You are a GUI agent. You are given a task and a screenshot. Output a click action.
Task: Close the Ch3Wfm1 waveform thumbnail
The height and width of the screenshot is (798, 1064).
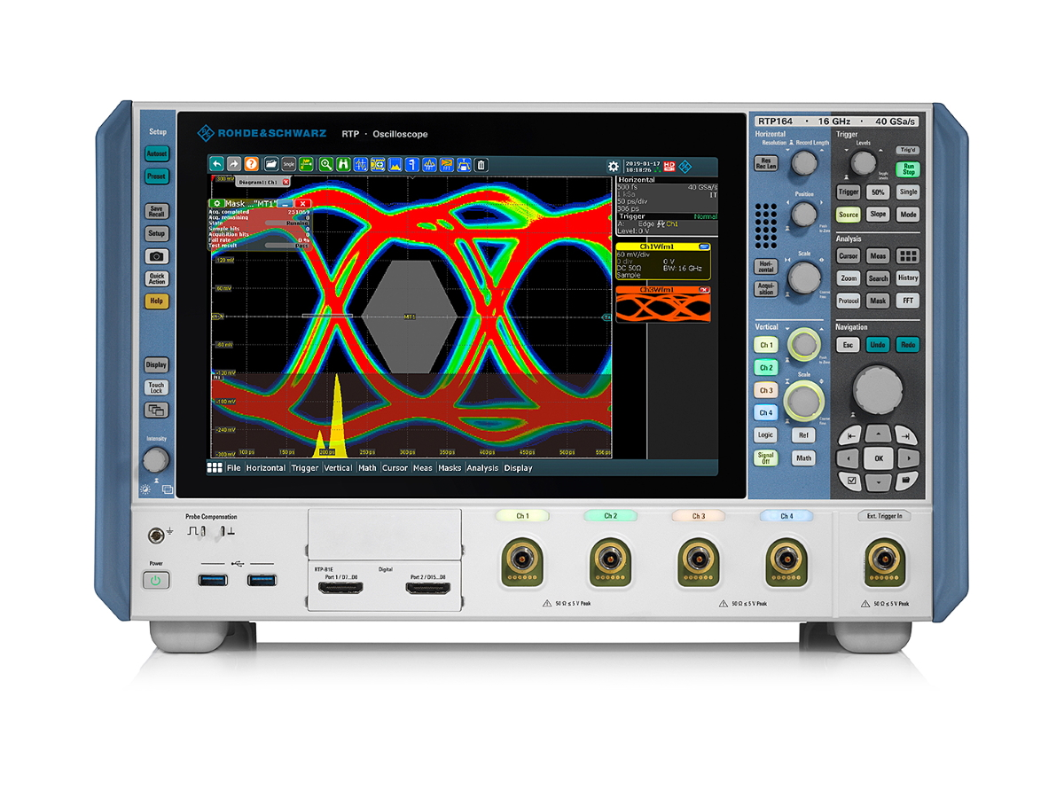point(704,291)
